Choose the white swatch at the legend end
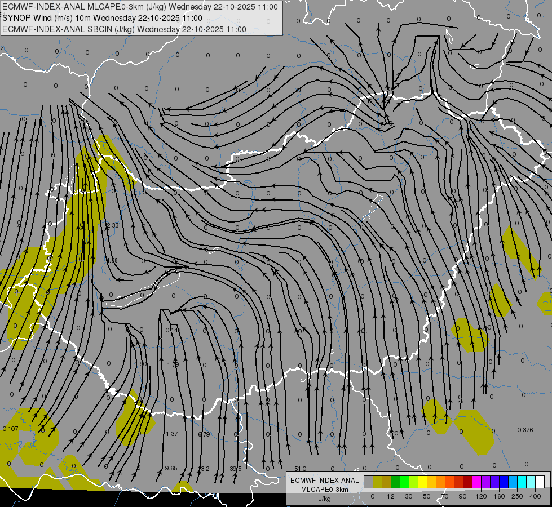Screen dimensions: 552x507 (x=540, y=482)
